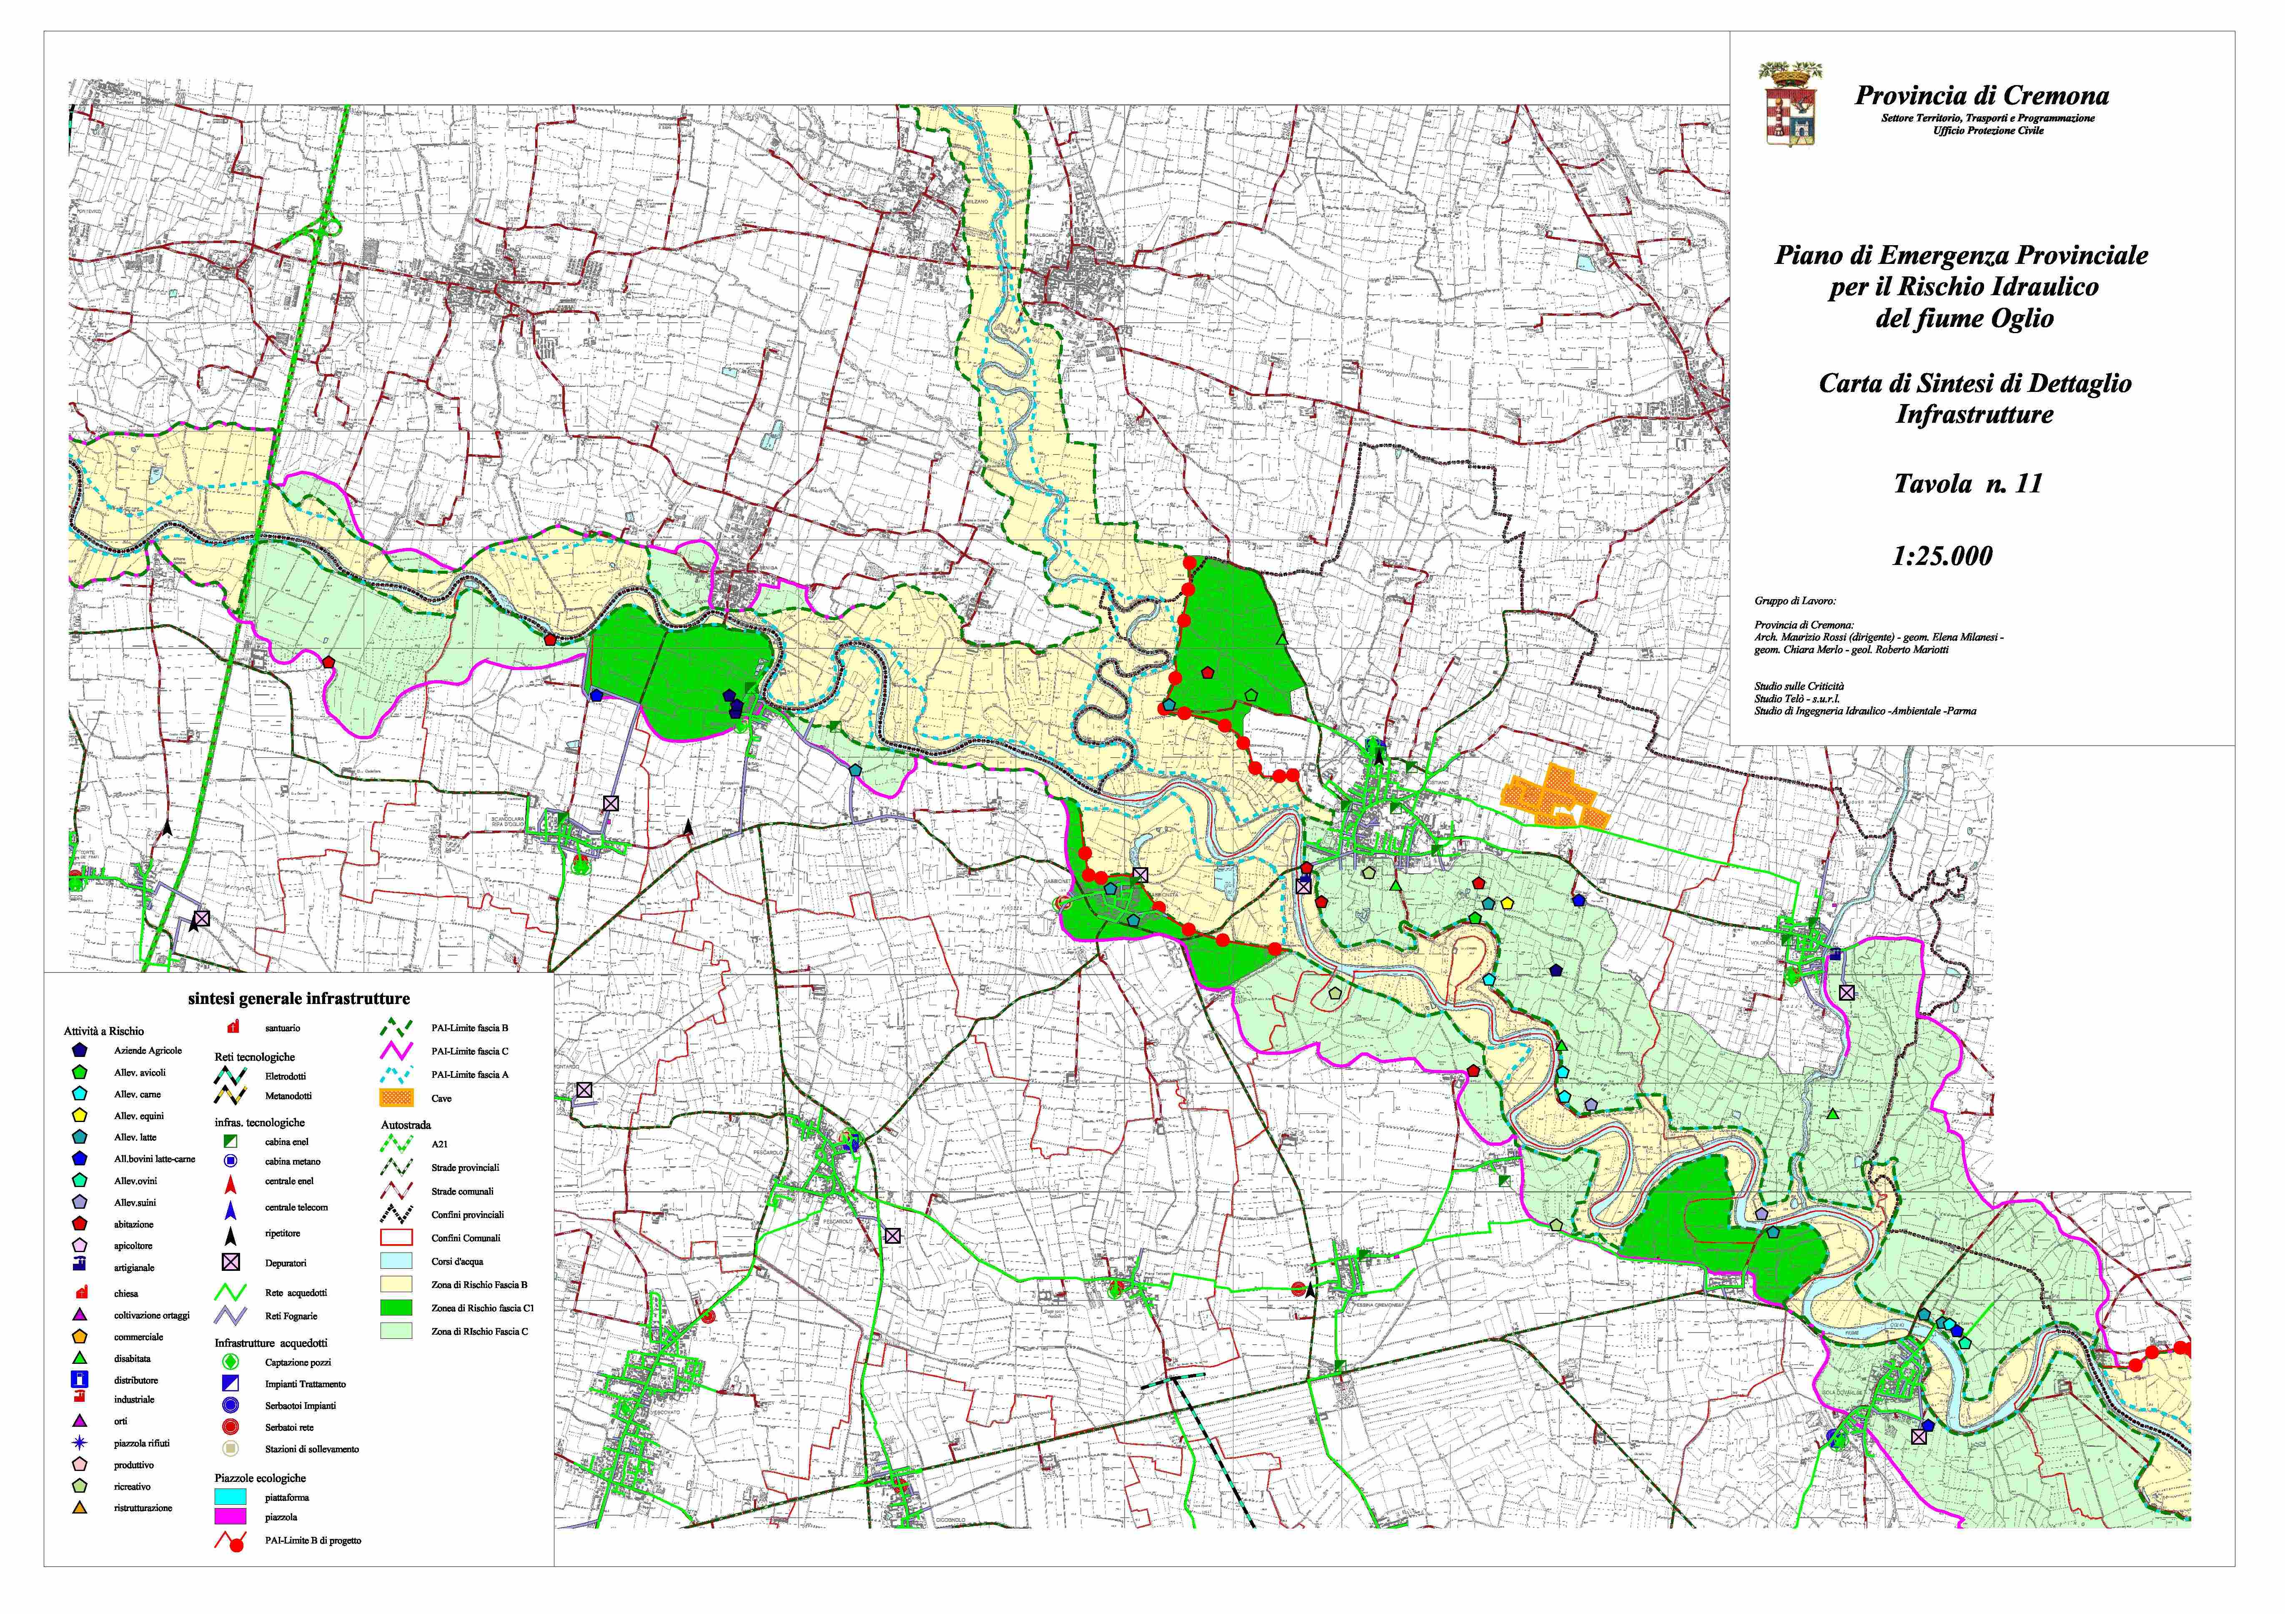Click the abitazione red pentagon legend symbol
This screenshot has width=2285, height=1614.
click(x=80, y=1225)
